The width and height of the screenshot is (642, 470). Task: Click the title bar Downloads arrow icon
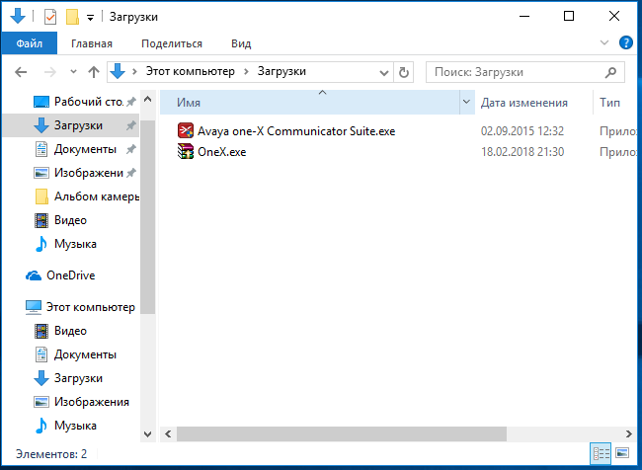click(18, 17)
